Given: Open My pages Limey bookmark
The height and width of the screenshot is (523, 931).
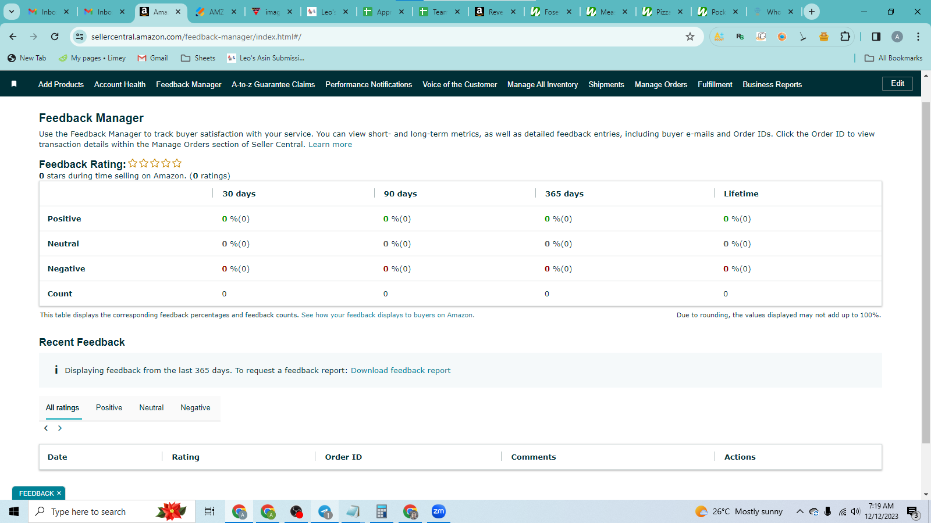Looking at the screenshot, I should tap(92, 58).
